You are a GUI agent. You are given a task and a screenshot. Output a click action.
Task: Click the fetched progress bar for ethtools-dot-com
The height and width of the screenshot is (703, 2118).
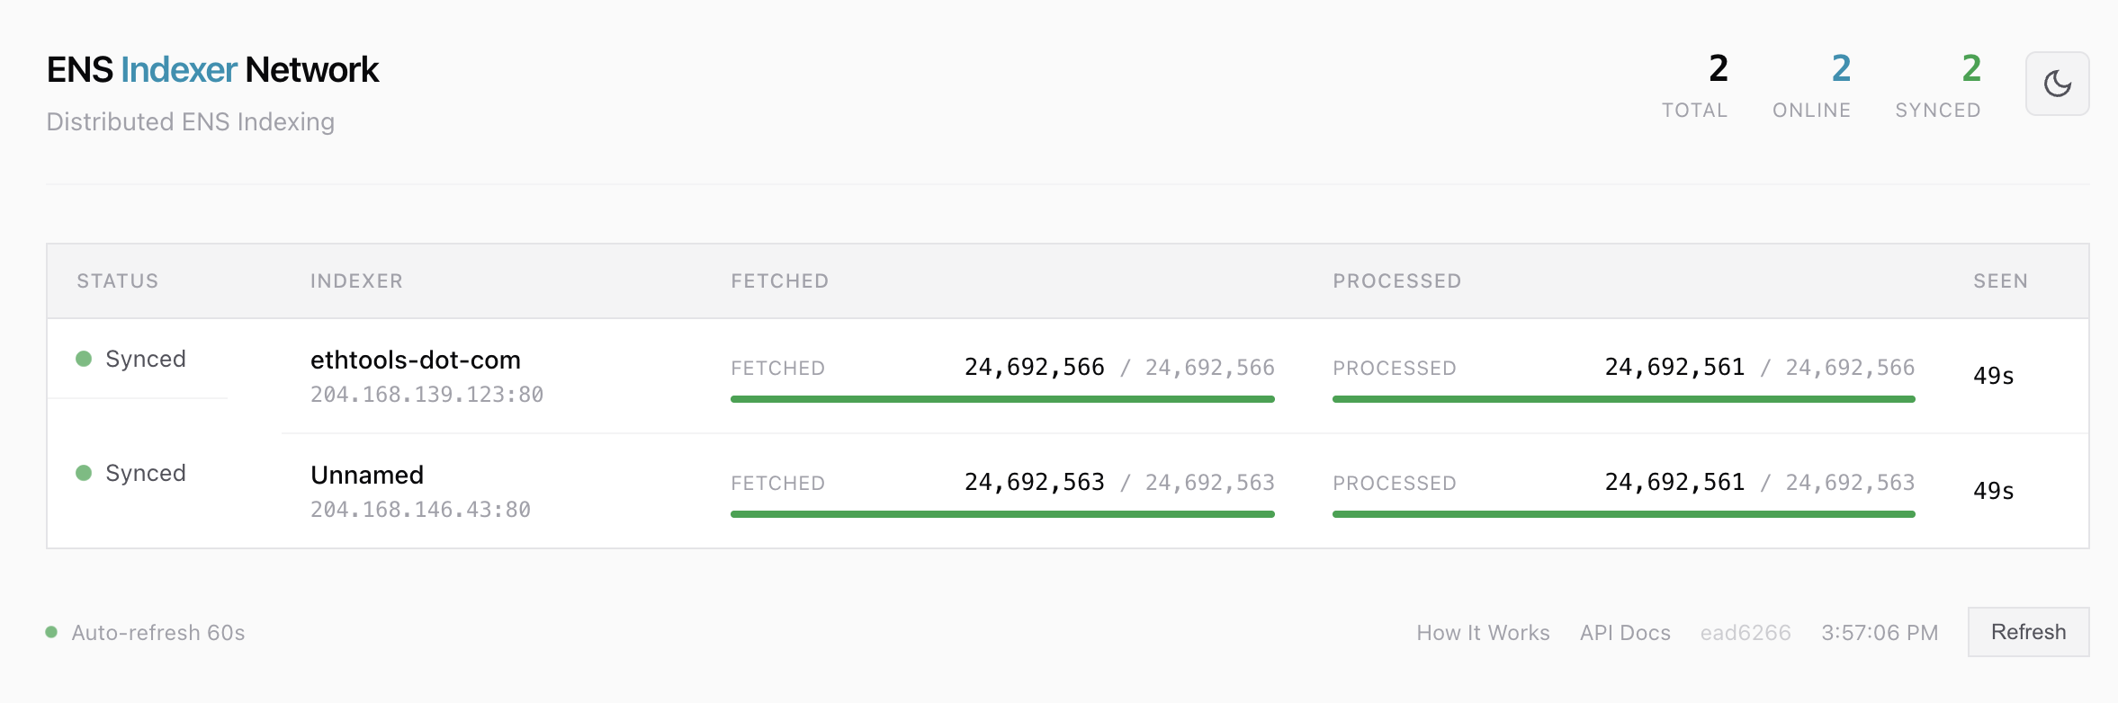tap(1002, 399)
